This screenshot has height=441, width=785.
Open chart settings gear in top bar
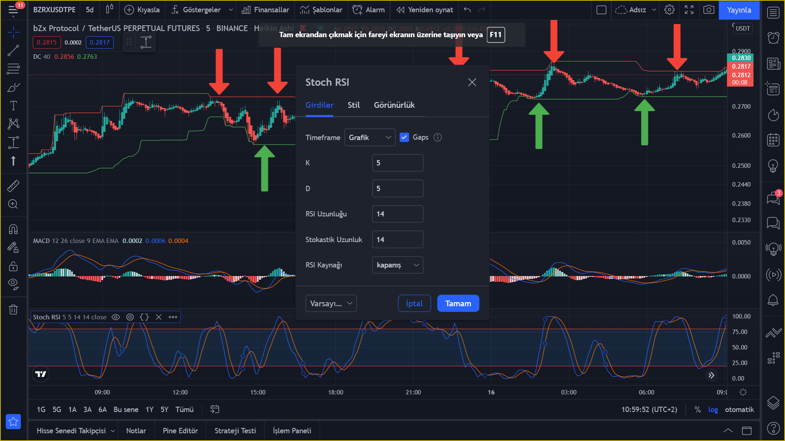click(669, 10)
